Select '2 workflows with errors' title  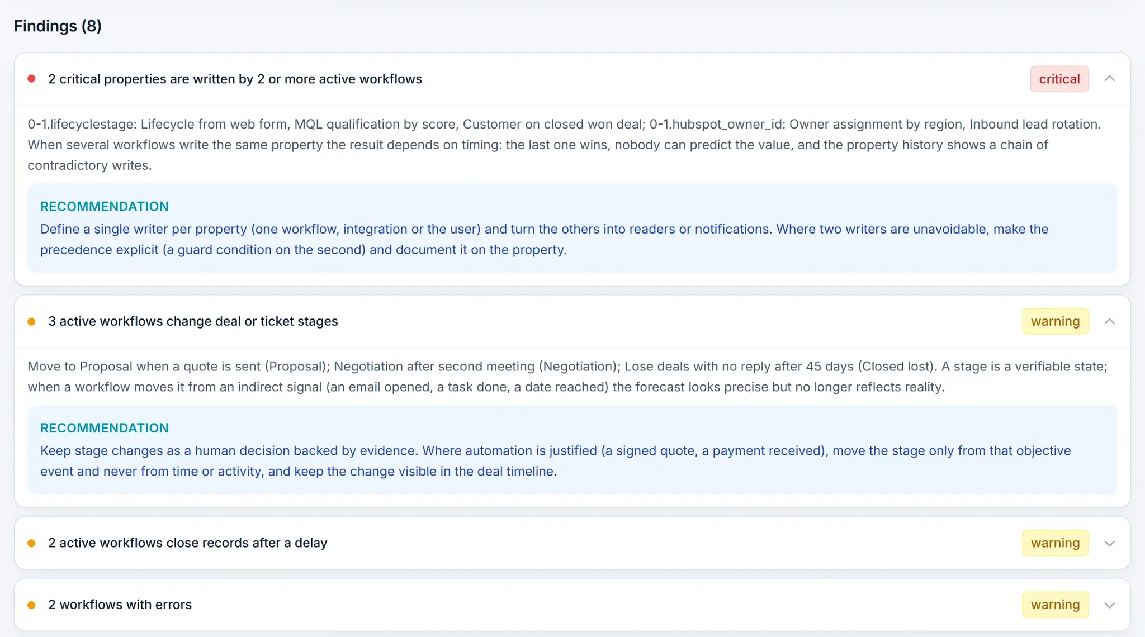click(x=120, y=605)
